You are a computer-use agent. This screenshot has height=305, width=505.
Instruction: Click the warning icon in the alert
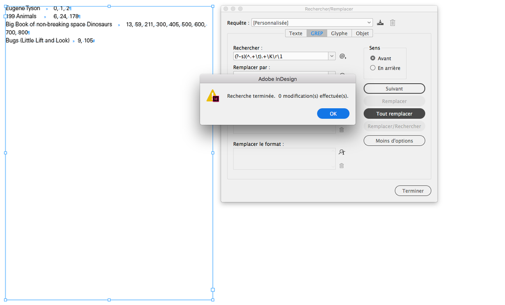[213, 96]
